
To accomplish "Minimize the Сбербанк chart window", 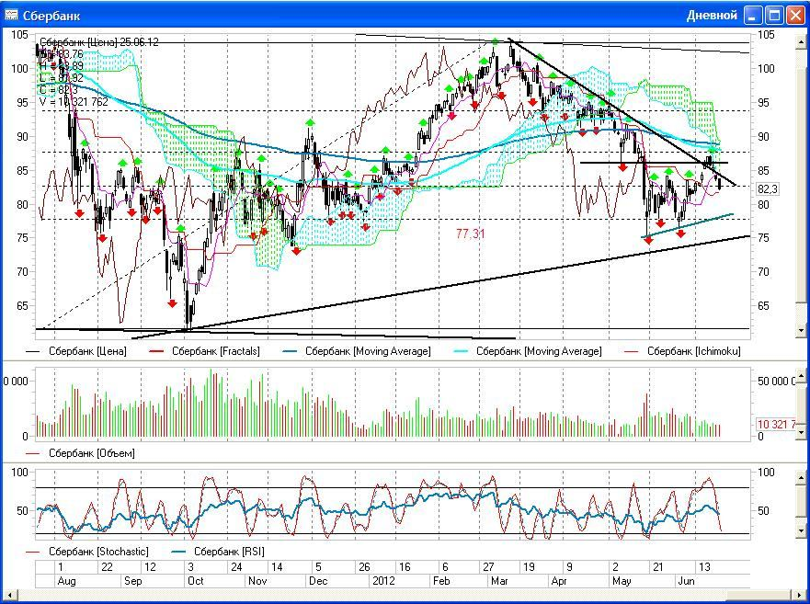I will pos(753,16).
